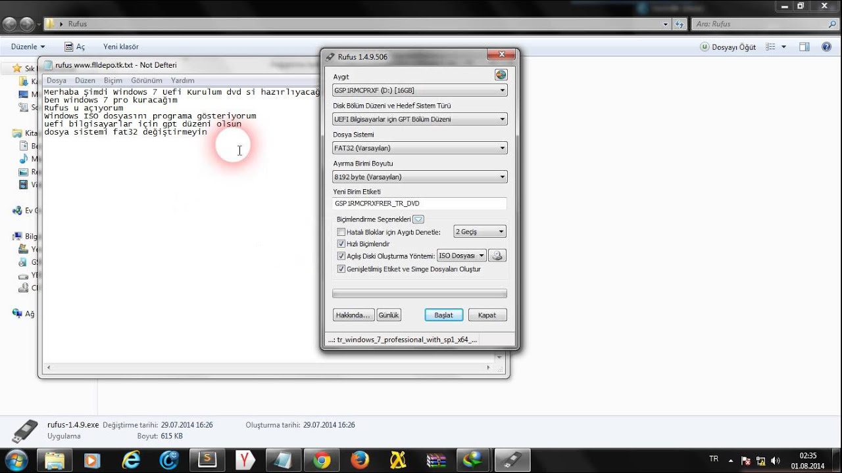Click network icon in system tray

pyautogui.click(x=760, y=461)
